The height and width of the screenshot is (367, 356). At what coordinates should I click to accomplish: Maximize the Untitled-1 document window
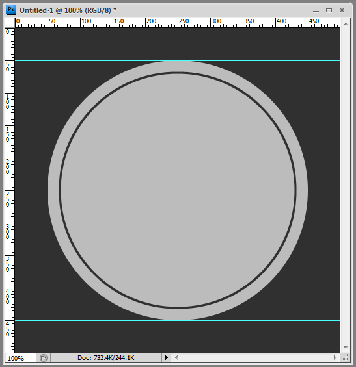[329, 10]
